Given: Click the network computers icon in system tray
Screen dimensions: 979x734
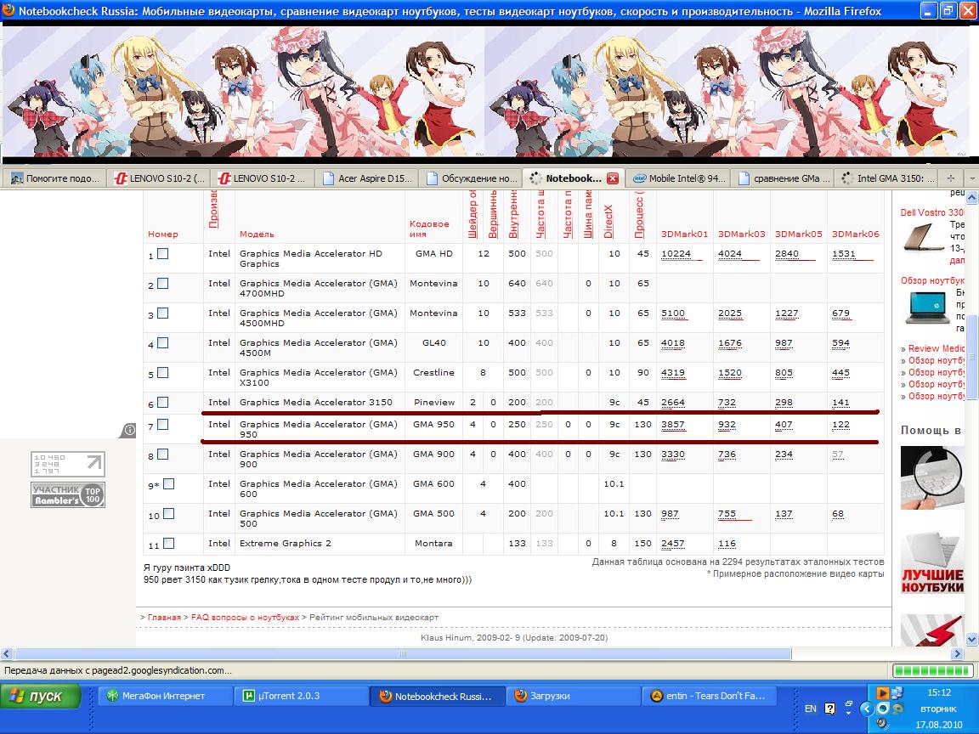Looking at the screenshot, I should pos(897,693).
